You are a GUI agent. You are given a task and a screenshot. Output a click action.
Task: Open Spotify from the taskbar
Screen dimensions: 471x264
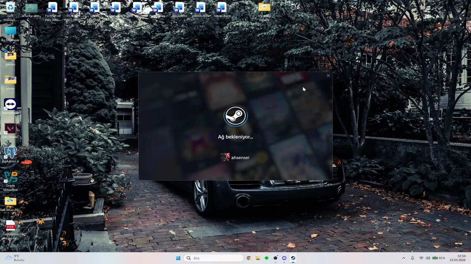tap(266, 258)
